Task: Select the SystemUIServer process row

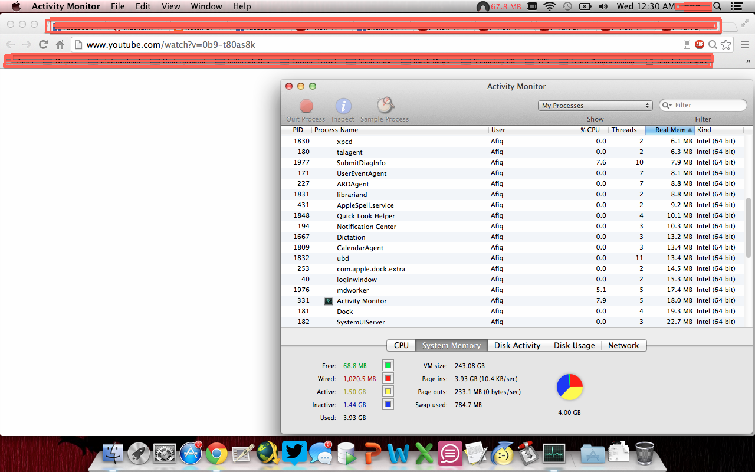Action: [x=512, y=322]
